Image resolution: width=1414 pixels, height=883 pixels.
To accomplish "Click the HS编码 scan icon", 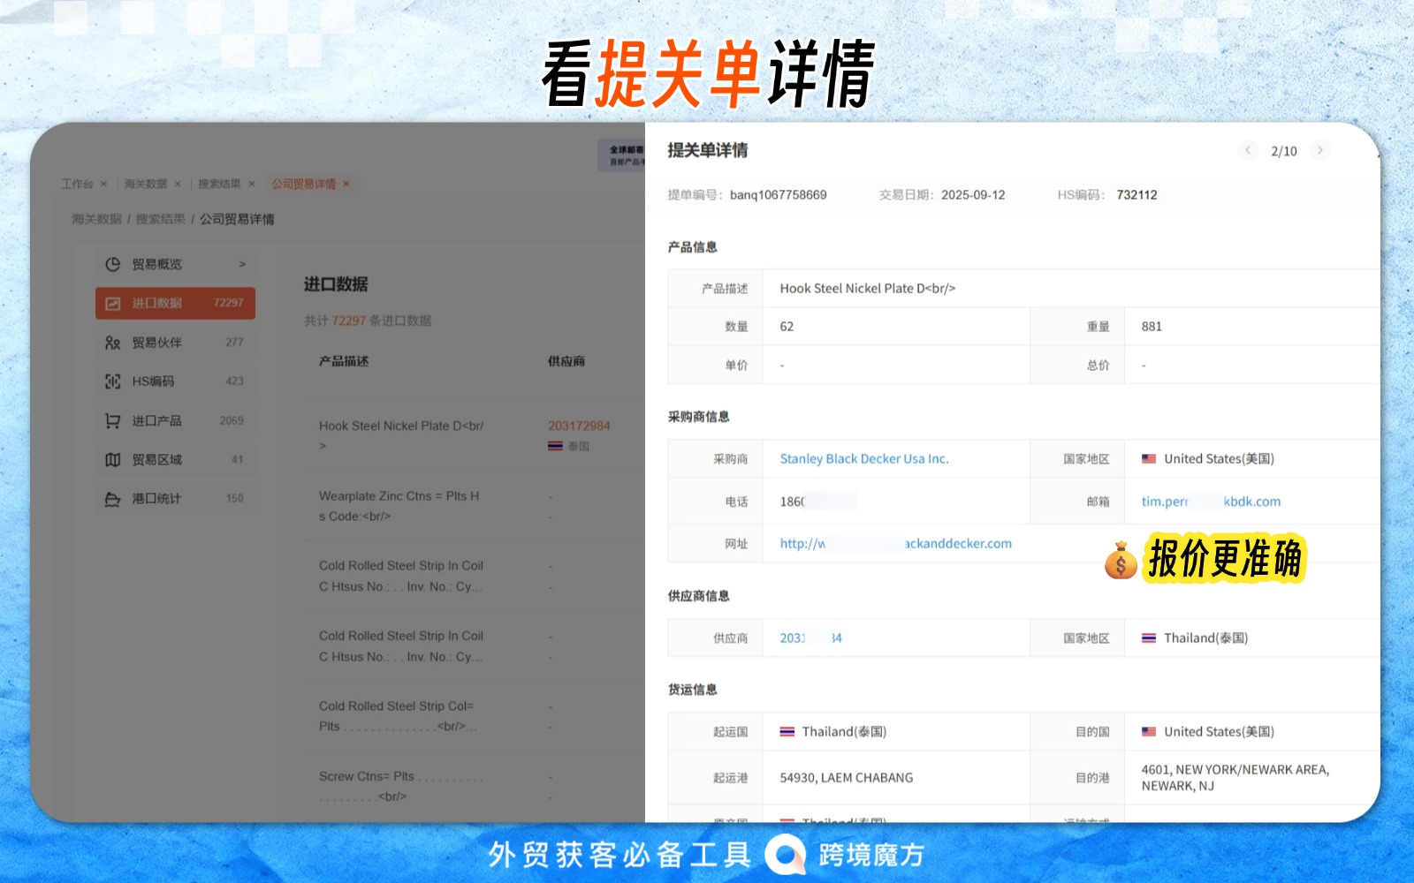I will point(112,381).
